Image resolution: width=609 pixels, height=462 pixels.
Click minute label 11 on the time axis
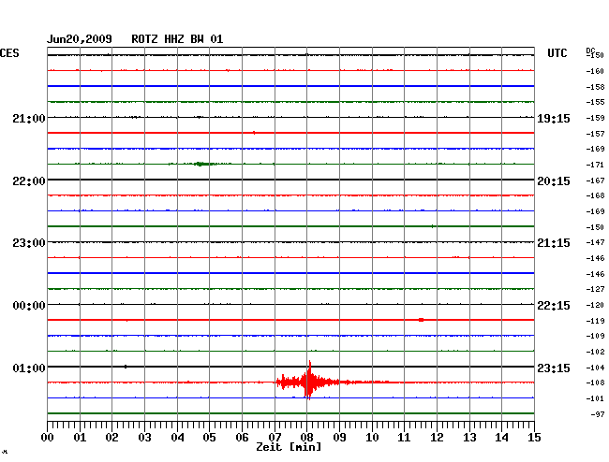click(x=404, y=438)
